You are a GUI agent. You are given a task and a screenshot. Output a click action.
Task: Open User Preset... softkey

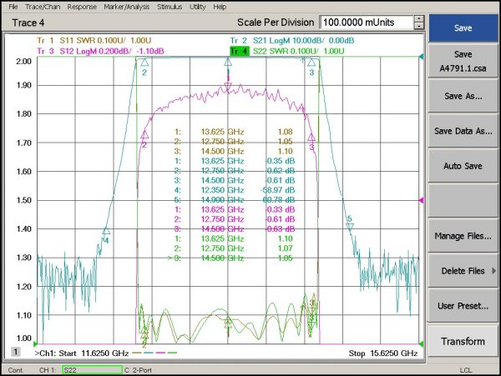pos(463,306)
